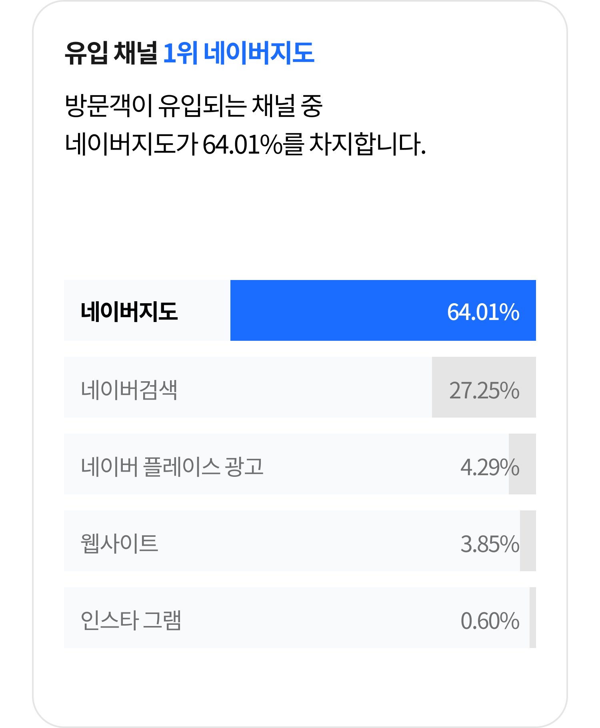The height and width of the screenshot is (728, 600).
Task: Select the 네이버지도 row label
Action: click(129, 312)
